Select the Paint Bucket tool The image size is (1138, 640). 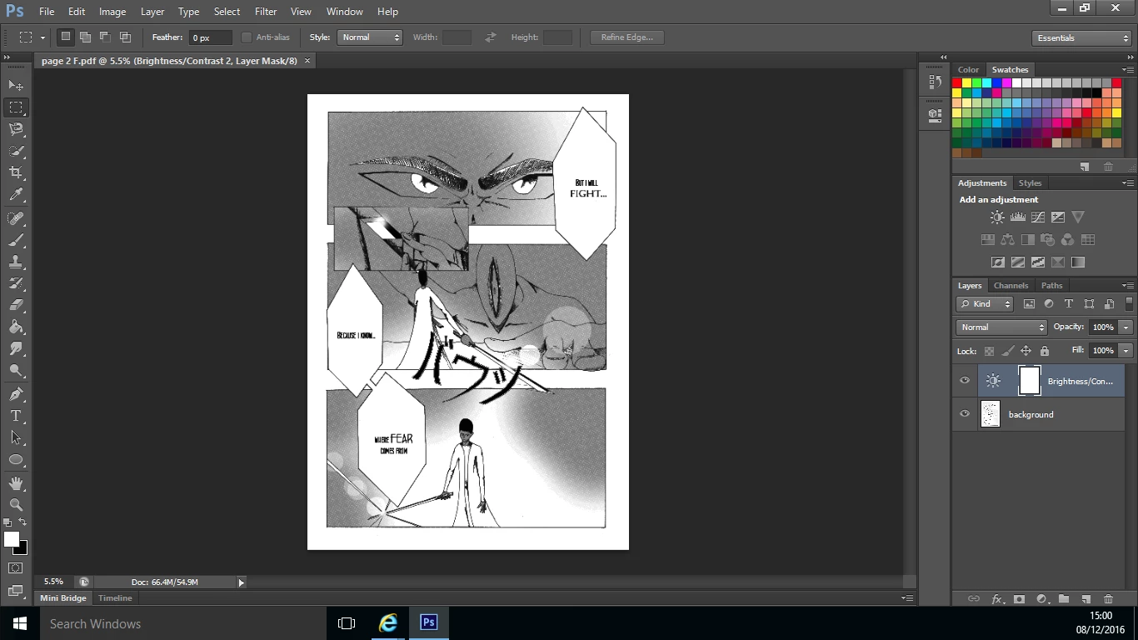click(16, 327)
